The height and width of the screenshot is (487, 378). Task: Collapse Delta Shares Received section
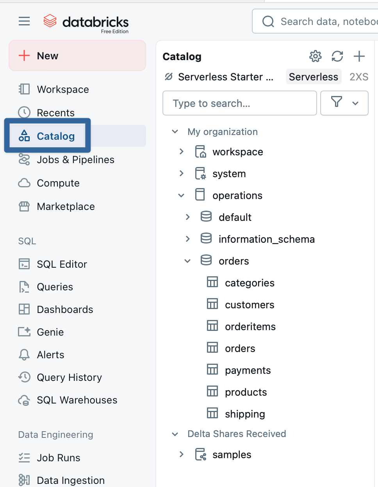(175, 434)
